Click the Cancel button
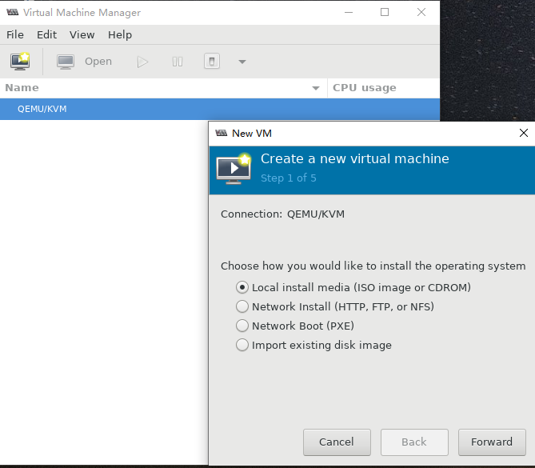535x468 pixels. (x=337, y=442)
